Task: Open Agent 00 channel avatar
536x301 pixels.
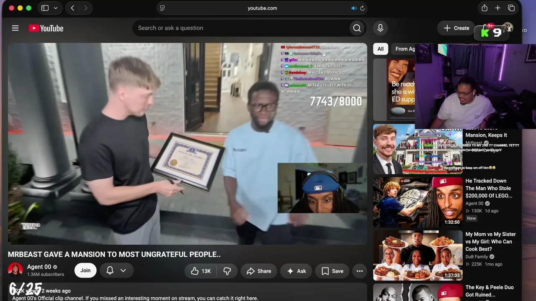Action: [x=15, y=270]
